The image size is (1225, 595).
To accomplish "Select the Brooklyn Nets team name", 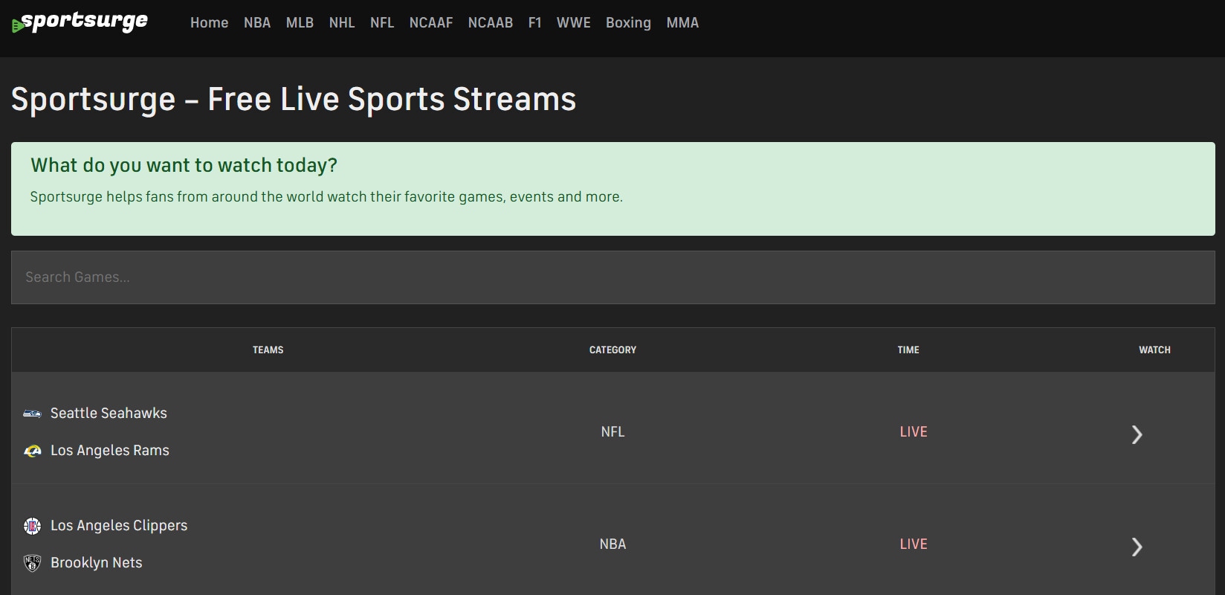I will pyautogui.click(x=97, y=563).
